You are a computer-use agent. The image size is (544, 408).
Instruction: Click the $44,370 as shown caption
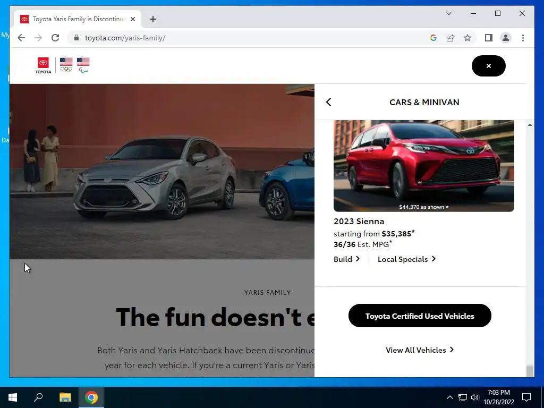click(x=423, y=207)
